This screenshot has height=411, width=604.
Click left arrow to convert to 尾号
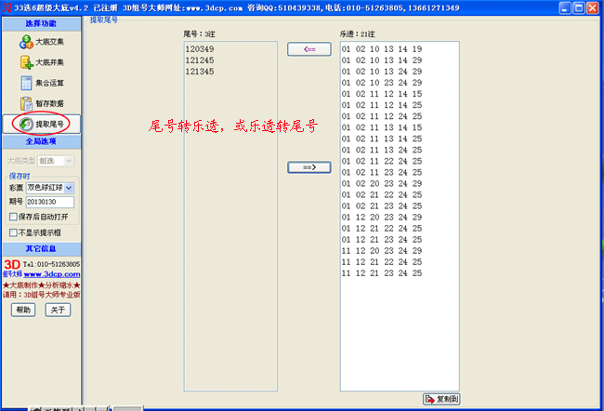[x=309, y=48]
